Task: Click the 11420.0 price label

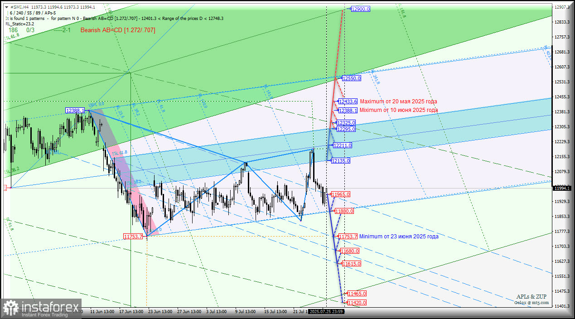Action: (x=357, y=303)
